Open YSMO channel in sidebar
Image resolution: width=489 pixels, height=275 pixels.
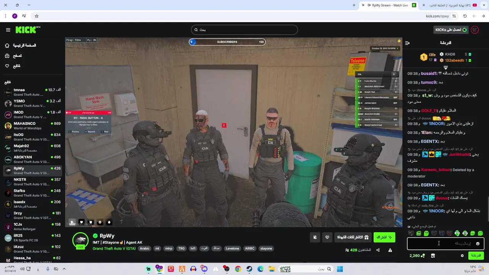point(32,103)
